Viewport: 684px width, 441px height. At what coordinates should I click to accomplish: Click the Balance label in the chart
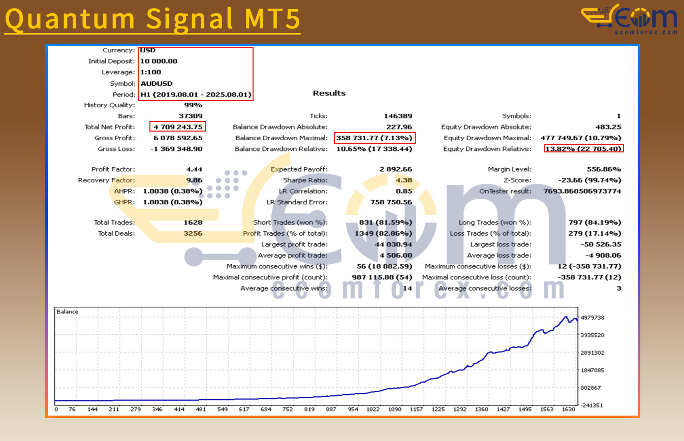[x=67, y=311]
